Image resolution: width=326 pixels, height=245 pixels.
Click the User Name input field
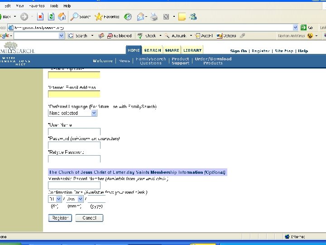click(x=74, y=132)
